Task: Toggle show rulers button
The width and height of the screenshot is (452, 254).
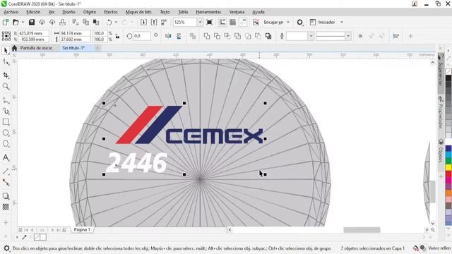Action: pyautogui.click(x=222, y=22)
